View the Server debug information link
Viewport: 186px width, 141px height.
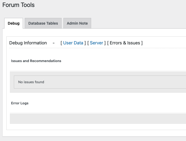[96, 43]
